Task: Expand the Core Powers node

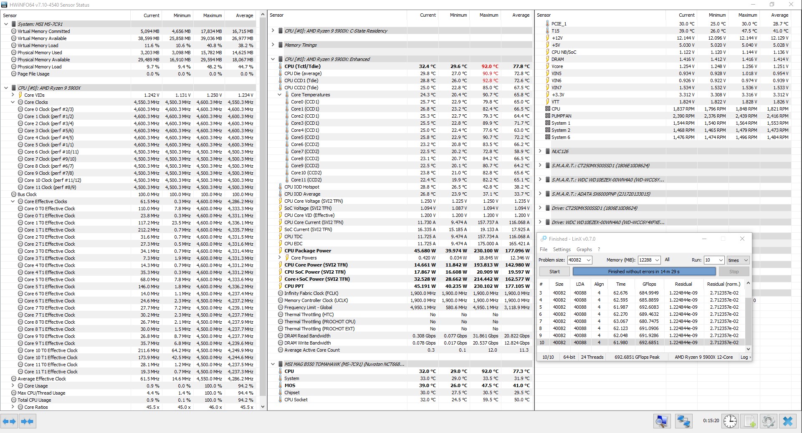Action: coord(279,258)
